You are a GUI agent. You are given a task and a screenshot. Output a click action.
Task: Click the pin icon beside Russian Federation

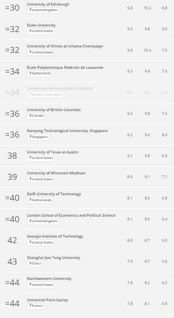point(30,94)
